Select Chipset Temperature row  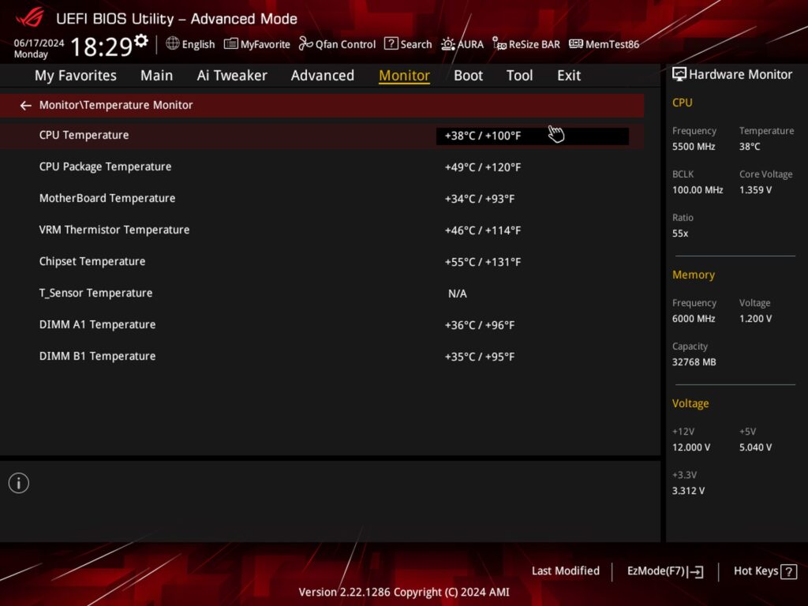(322, 262)
